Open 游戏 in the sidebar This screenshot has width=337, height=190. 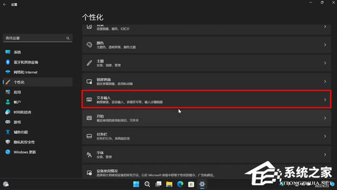click(37, 122)
